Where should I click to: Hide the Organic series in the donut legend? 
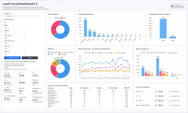click(x=63, y=18)
